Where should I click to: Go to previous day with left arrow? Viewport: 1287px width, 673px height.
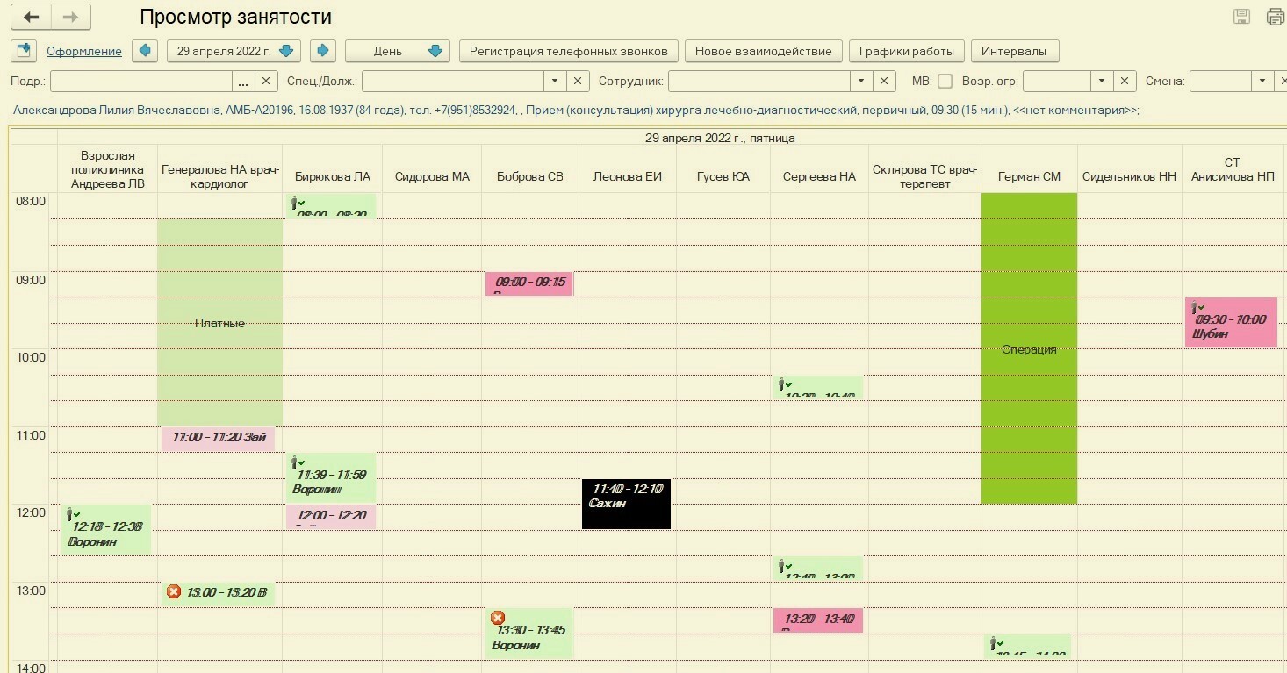point(145,51)
